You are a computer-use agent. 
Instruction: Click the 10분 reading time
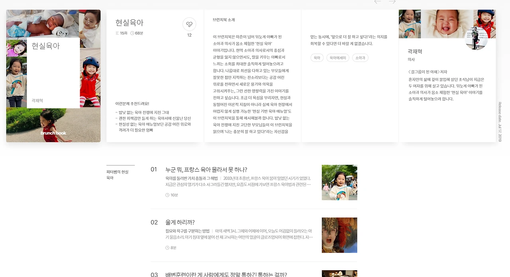point(174,195)
